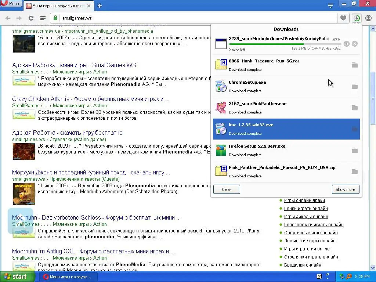Viewport: 376px width, 282px height.
Task: Open folder for ChromeSetup.exe
Action: point(354,86)
